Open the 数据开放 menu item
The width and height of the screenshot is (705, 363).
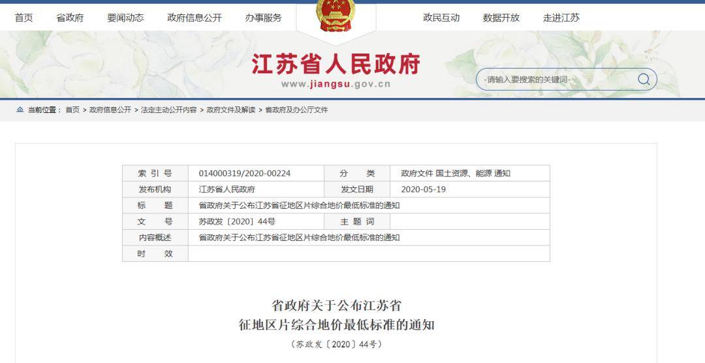click(x=501, y=18)
